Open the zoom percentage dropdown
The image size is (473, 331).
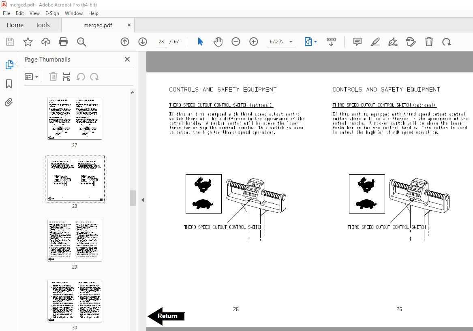[x=290, y=41]
